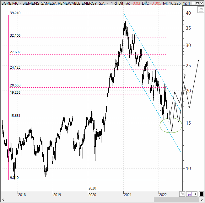205x203 pixels.
Task: Click the 25 value on price axis
Action: pyautogui.click(x=188, y=65)
